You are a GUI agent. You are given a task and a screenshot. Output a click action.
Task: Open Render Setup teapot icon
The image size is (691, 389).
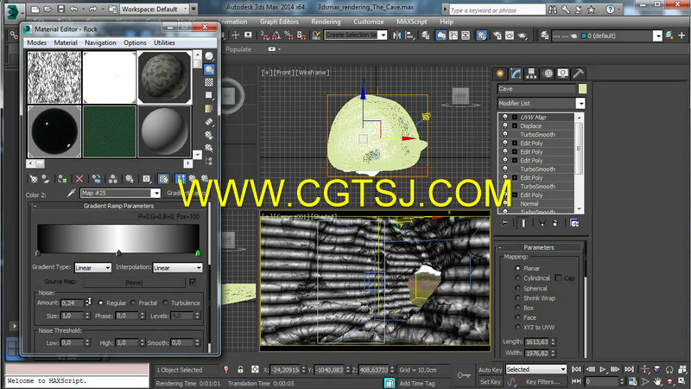[498, 35]
